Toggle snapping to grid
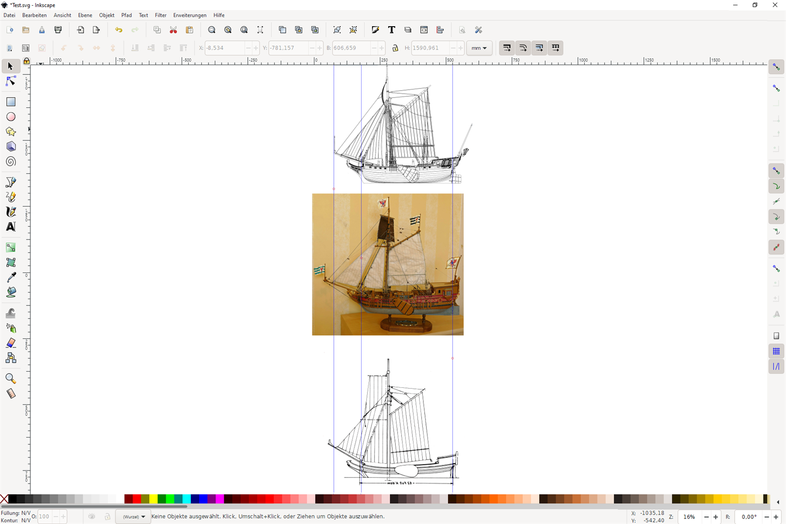This screenshot has height=524, width=786. (776, 351)
